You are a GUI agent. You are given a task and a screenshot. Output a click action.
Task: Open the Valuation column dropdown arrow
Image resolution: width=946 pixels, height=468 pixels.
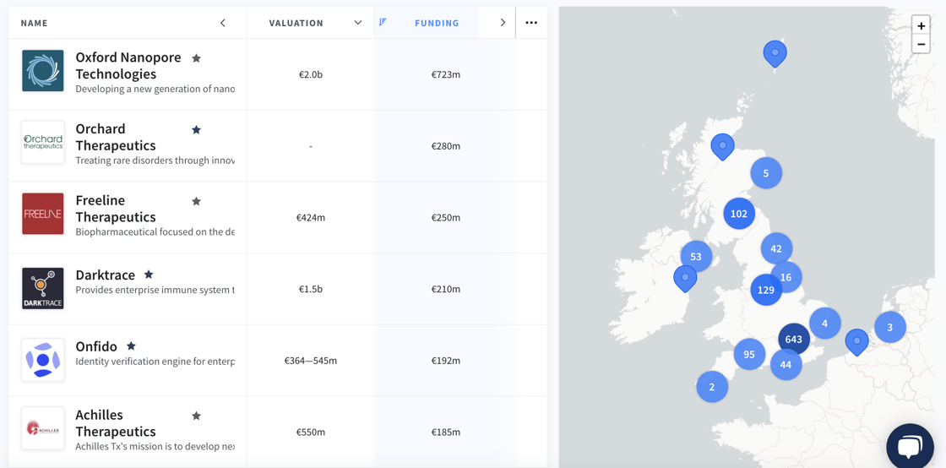tap(358, 23)
